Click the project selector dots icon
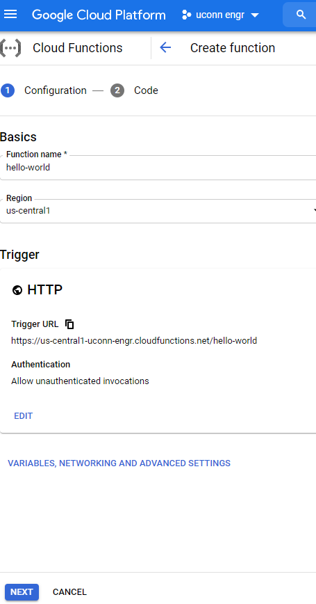This screenshot has height=604, width=316. (x=186, y=15)
